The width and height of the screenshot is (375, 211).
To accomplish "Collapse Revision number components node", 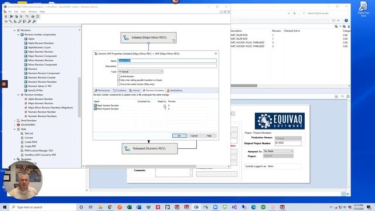I will coord(18,35).
